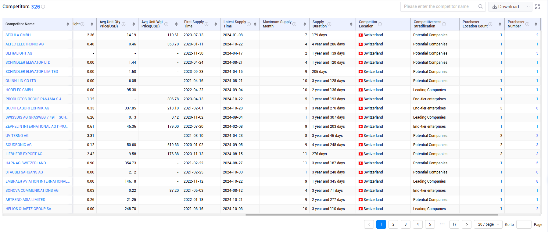Click purchaser number 6 for BUCHI LABORTECHNIK row
This screenshot has height=232, width=548.
point(537,108)
